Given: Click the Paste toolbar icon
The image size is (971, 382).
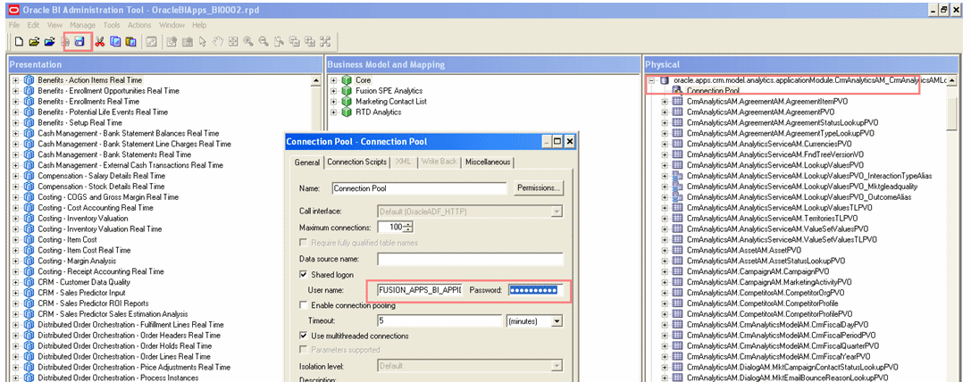Looking at the screenshot, I should (x=130, y=41).
